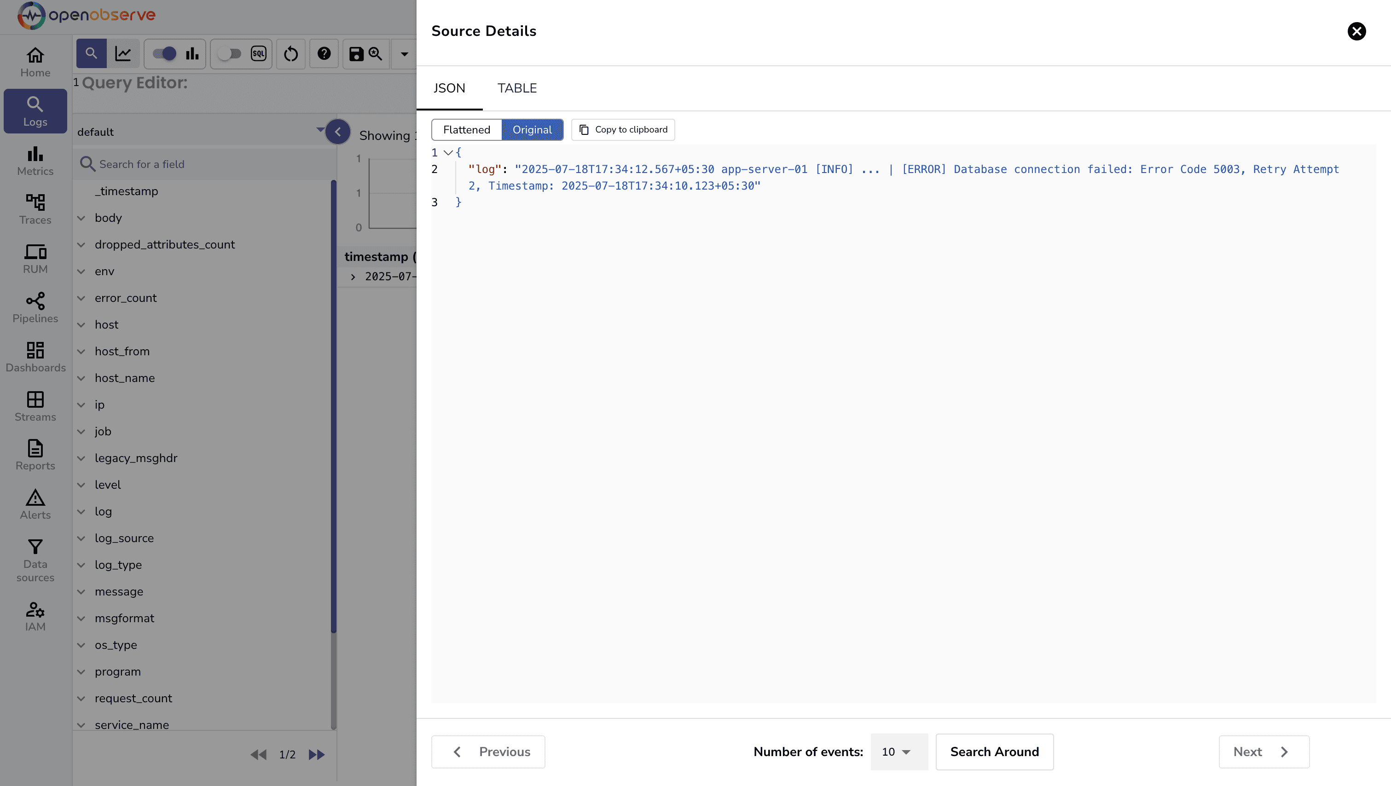The image size is (1391, 786).
Task: Copy the source JSON to clipboard
Action: click(623, 130)
